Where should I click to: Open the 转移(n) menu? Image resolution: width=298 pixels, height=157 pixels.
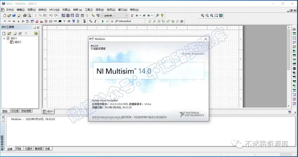[x=78, y=10]
